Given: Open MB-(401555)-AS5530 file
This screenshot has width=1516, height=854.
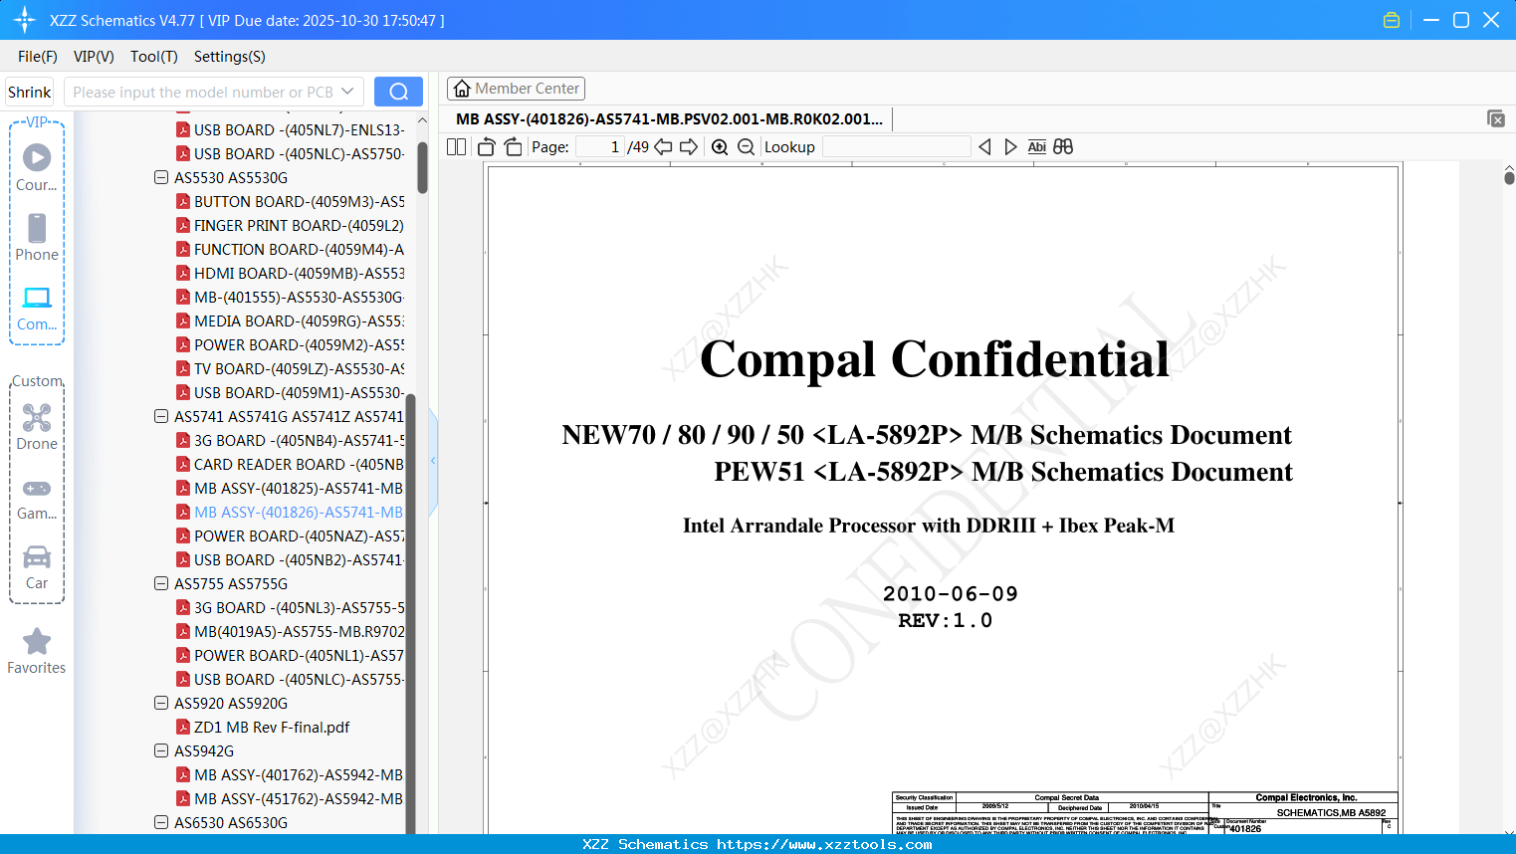Looking at the screenshot, I should pyautogui.click(x=290, y=298).
